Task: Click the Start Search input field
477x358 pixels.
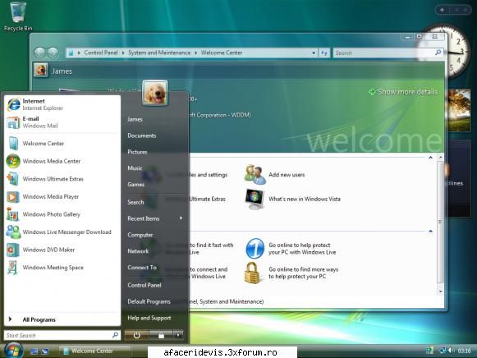Action: click(x=62, y=335)
